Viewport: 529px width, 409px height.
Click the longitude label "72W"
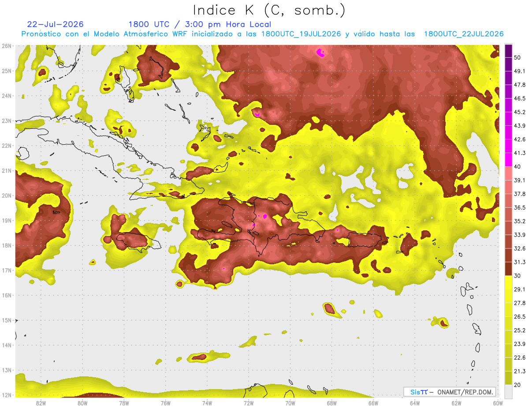(249, 403)
